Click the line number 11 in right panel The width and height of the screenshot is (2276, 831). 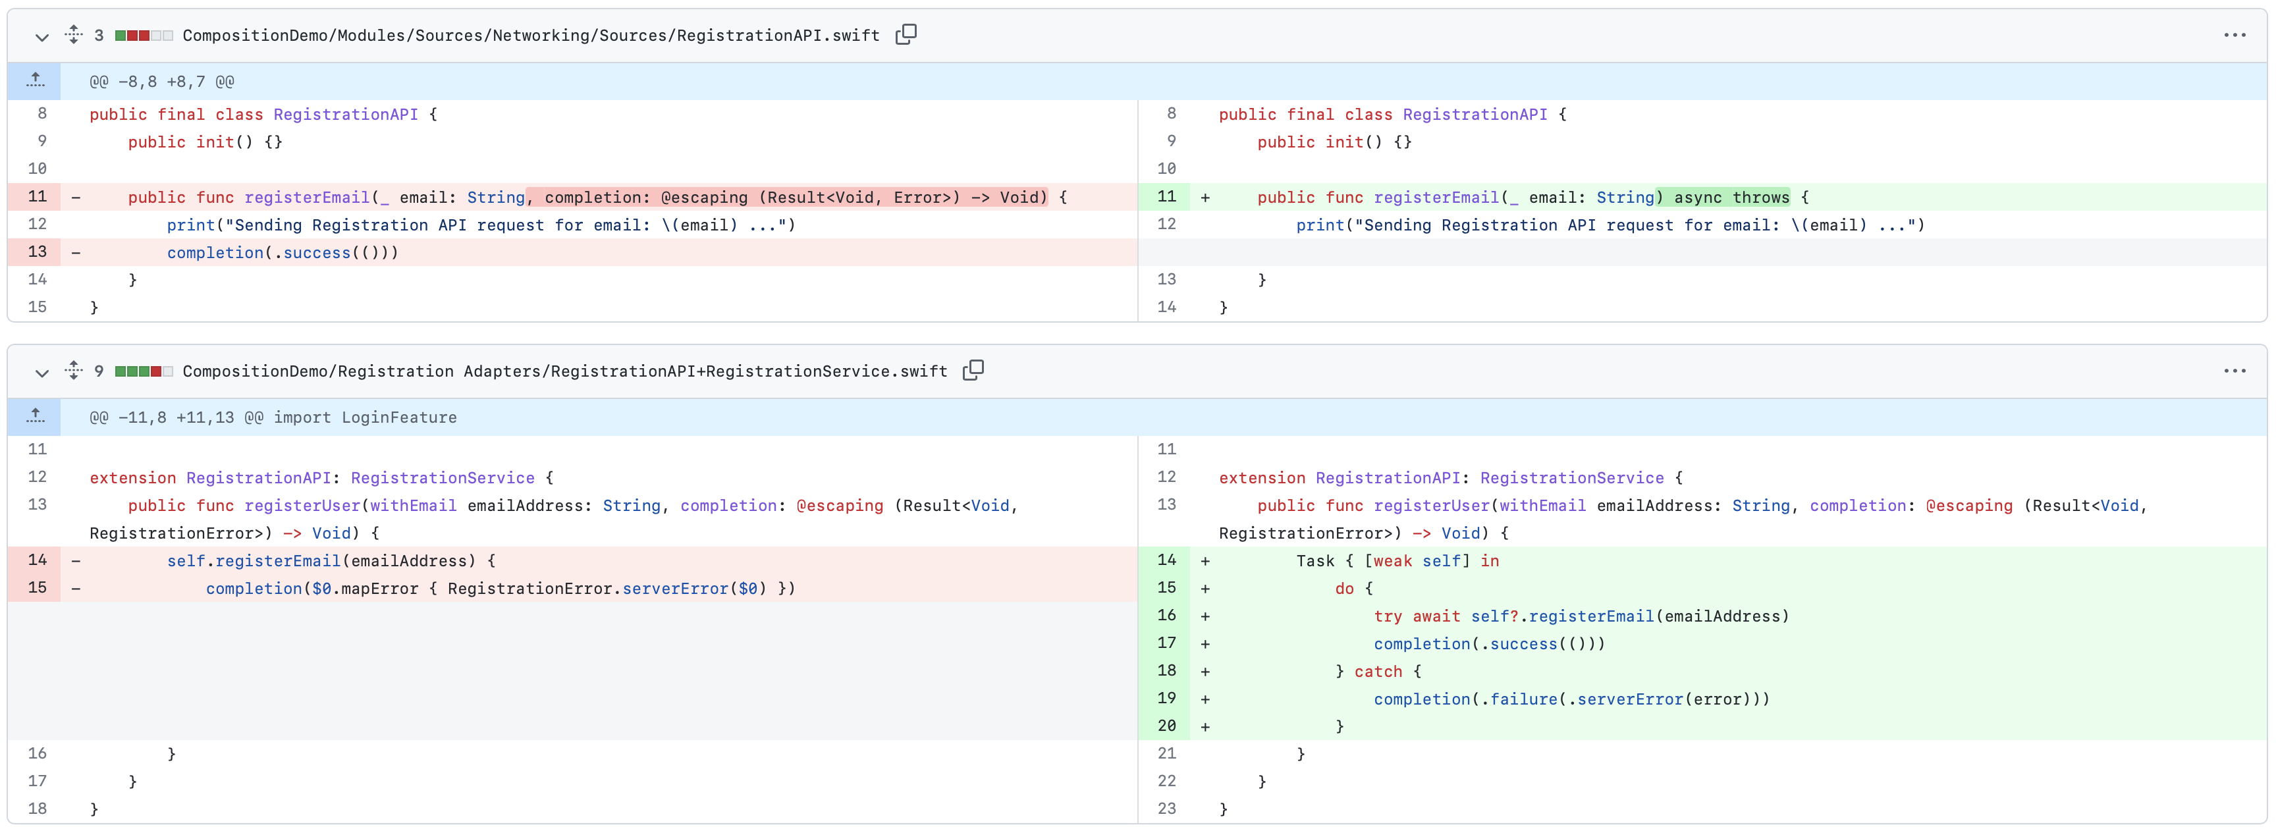coord(1162,196)
